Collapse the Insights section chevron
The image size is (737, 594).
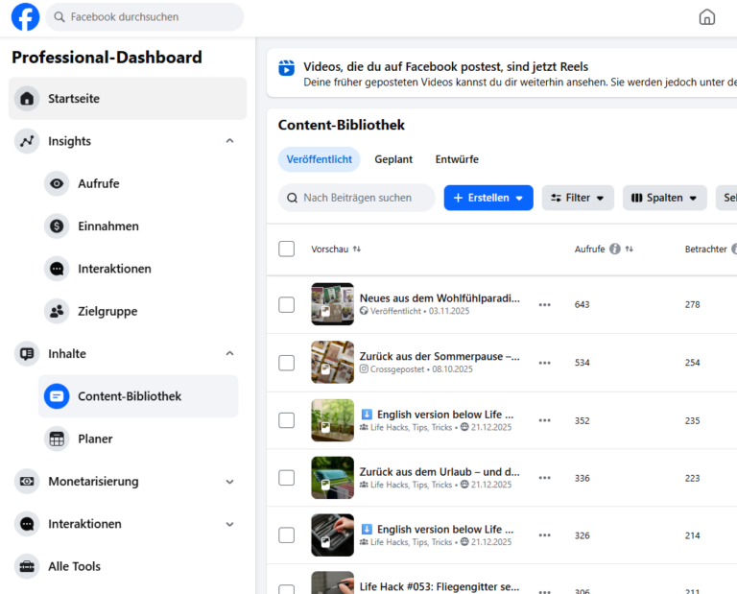click(x=230, y=141)
